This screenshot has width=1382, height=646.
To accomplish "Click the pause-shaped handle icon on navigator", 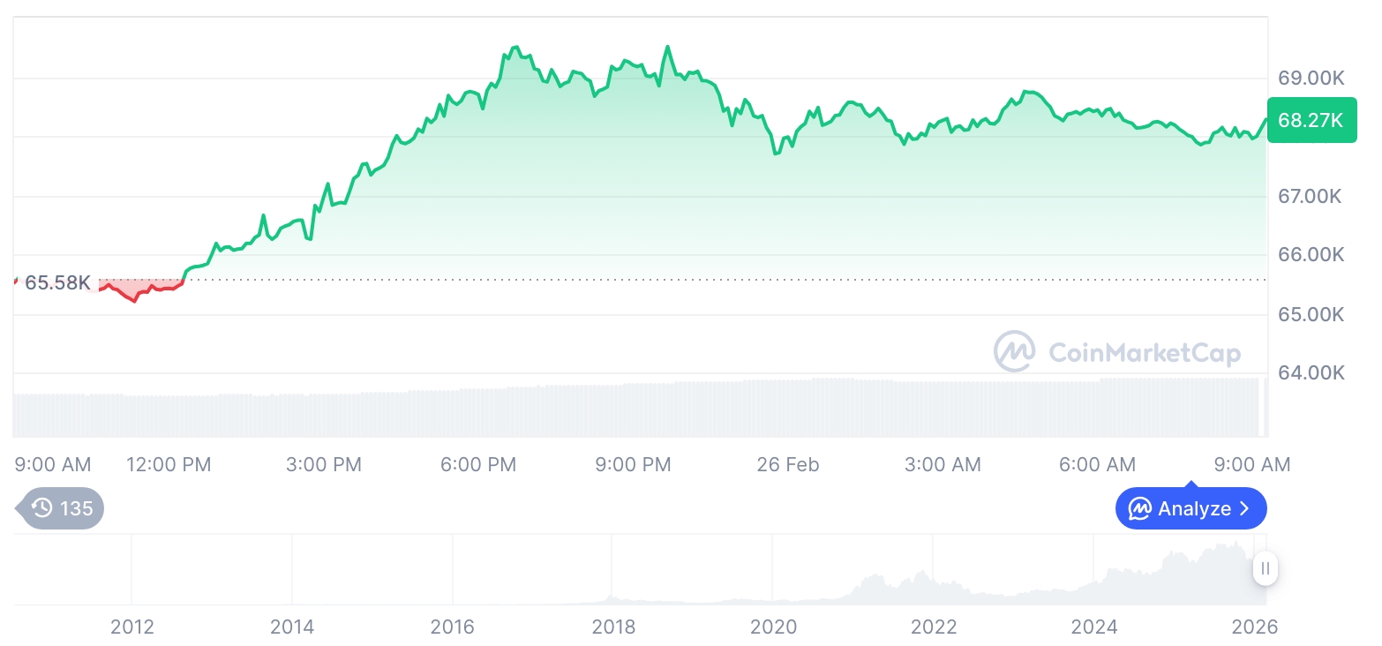I will point(1266,568).
